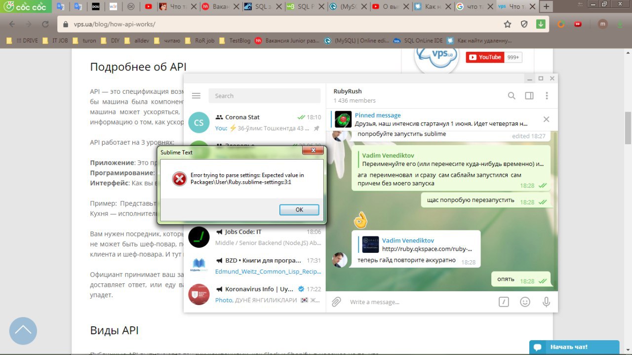
Task: Open the 'SQL OnLine IDE' bookmark
Action: pyautogui.click(x=418, y=40)
